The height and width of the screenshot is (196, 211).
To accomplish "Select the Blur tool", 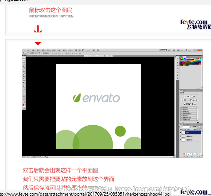I will pos(24,85).
